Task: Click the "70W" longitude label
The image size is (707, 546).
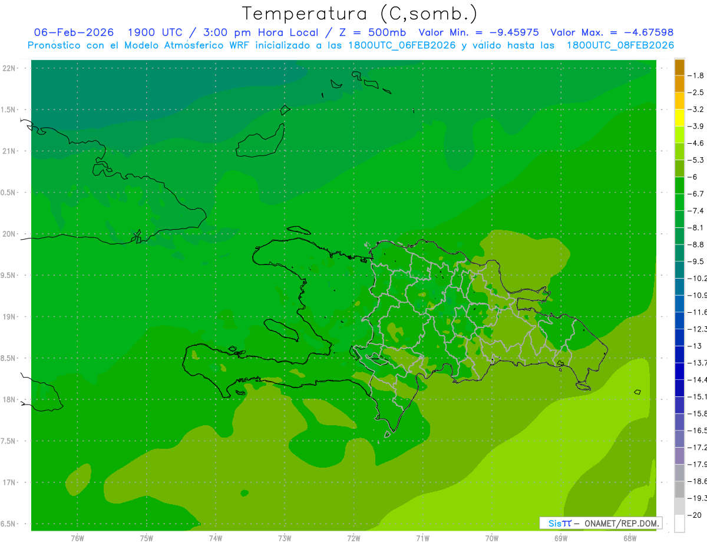Action: 492,538
